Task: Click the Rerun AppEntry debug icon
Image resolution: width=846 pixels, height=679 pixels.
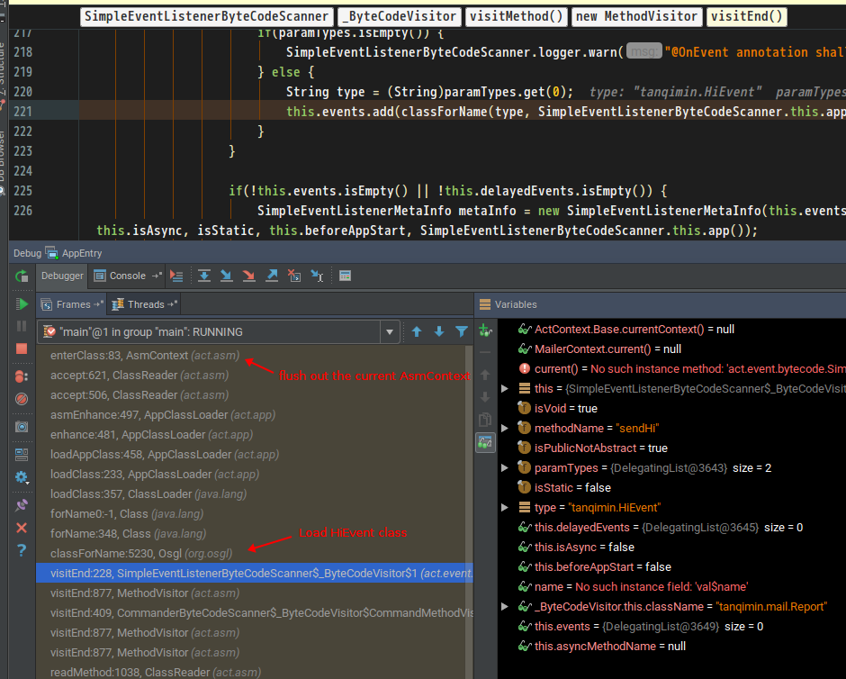Action: [22, 276]
